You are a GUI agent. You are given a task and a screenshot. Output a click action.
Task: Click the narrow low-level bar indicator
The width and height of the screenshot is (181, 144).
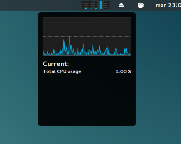pyautogui.click(x=96, y=5)
